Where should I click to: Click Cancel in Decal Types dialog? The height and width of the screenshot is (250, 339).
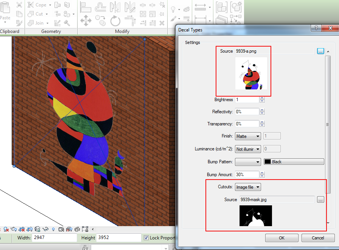click(318, 238)
